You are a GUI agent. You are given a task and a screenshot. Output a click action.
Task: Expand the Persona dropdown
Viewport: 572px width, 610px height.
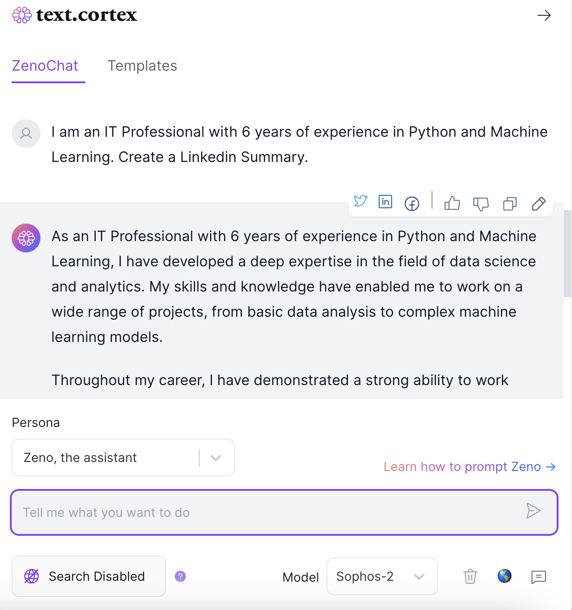click(216, 457)
